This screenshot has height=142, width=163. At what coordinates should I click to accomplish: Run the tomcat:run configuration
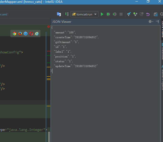click(x=102, y=14)
